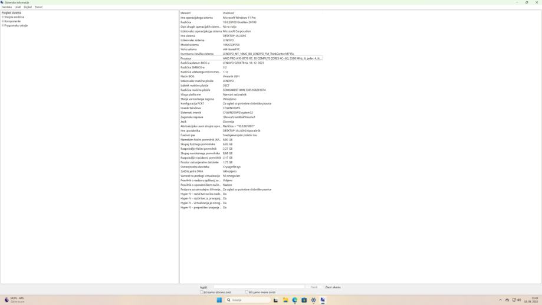Click the volume icon in system tray

pyautogui.click(x=519, y=300)
